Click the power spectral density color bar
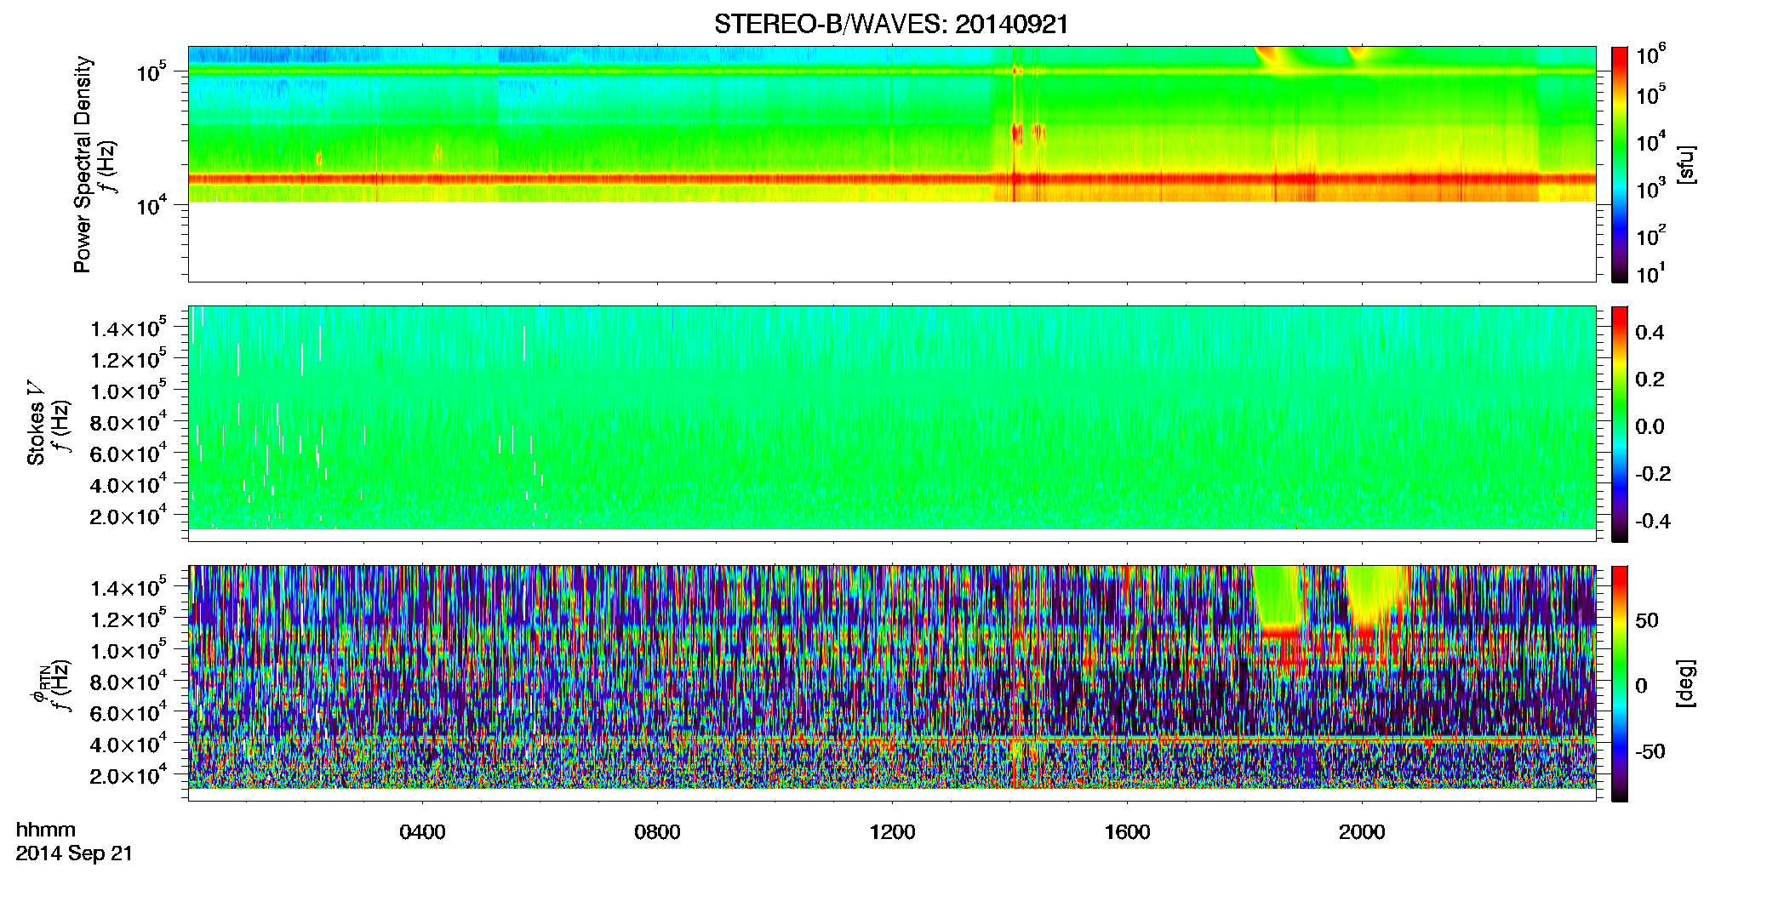This screenshot has height=919, width=1784. pos(1619,164)
